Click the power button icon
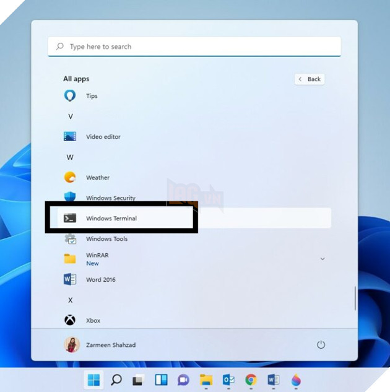The width and height of the screenshot is (390, 392). click(321, 345)
